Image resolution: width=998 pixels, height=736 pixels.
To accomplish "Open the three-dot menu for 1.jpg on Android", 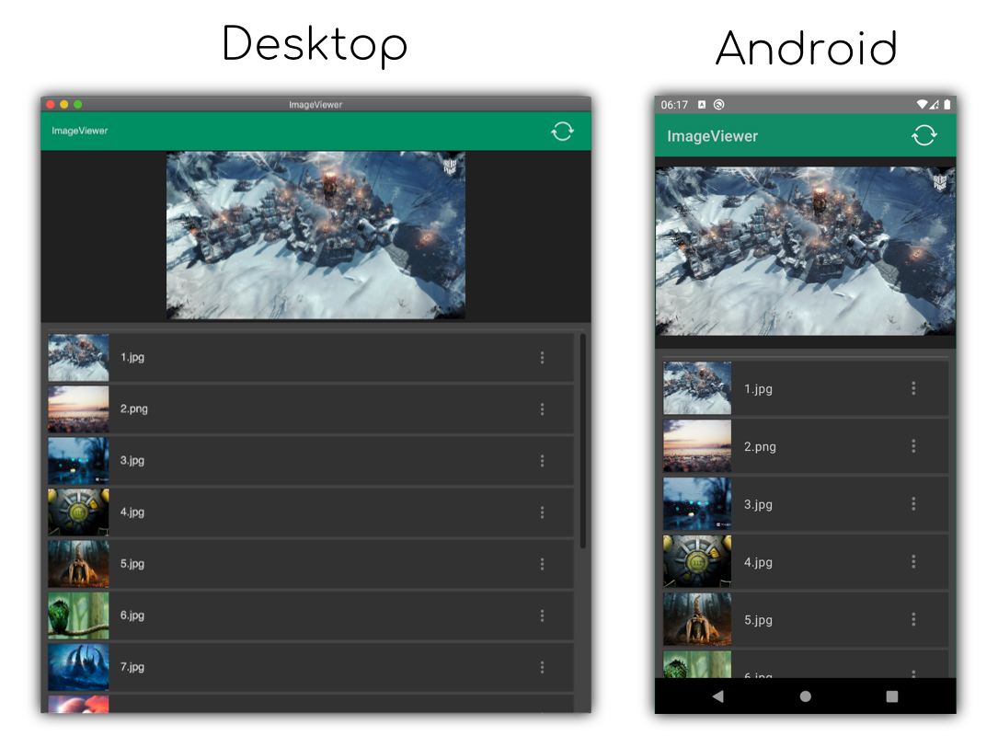I will point(913,388).
